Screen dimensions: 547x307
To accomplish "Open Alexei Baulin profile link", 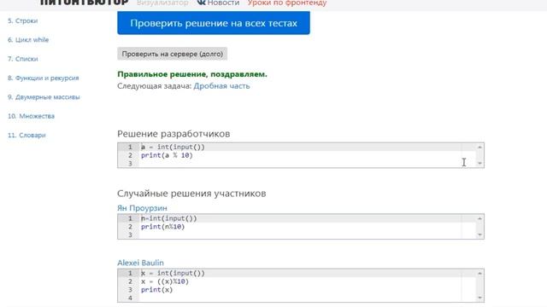I will click(x=140, y=263).
